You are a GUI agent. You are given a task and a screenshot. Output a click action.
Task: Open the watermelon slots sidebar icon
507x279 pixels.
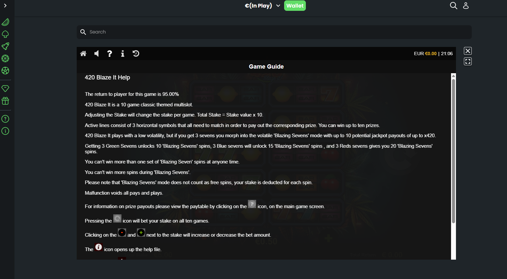tap(5, 22)
